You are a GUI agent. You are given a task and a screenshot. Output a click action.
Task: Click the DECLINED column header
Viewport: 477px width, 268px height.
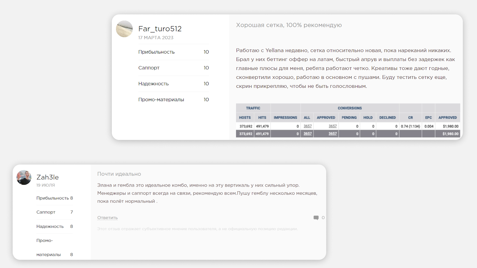coord(388,118)
